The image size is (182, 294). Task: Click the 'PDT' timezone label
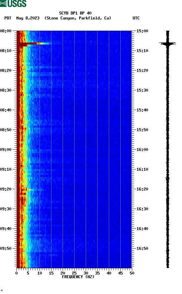tap(8, 18)
